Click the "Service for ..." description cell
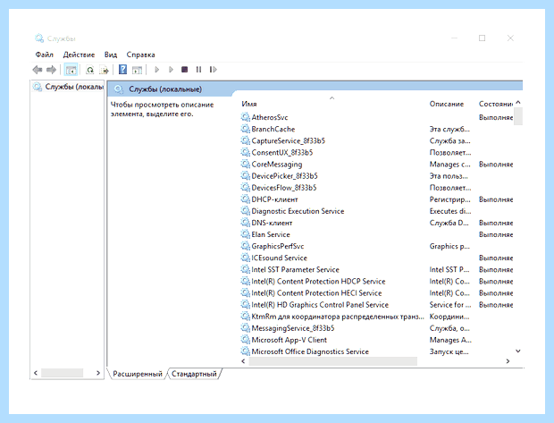This screenshot has height=423, width=554. pyautogui.click(x=450, y=305)
